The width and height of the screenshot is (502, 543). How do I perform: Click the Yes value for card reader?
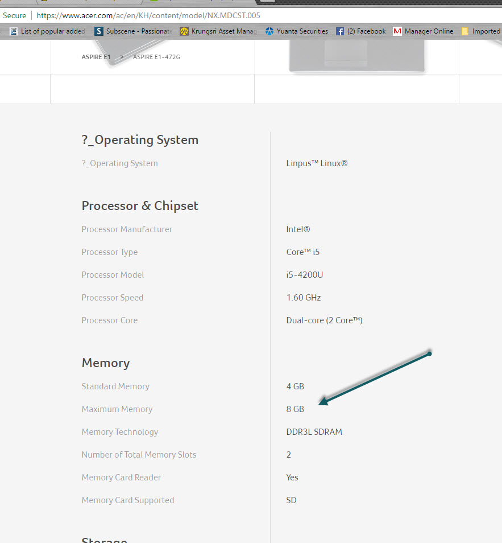coord(292,478)
